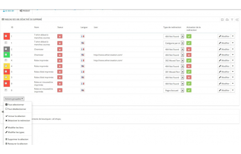Choose Supprimer la sélection menu entry

tap(17, 139)
